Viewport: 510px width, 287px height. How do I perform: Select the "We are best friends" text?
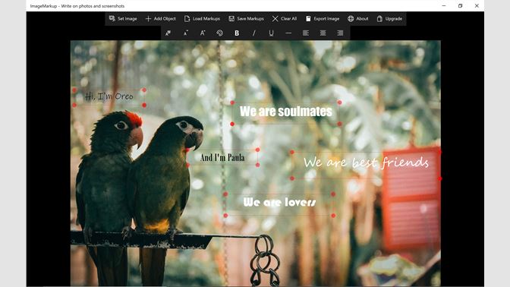click(x=366, y=162)
